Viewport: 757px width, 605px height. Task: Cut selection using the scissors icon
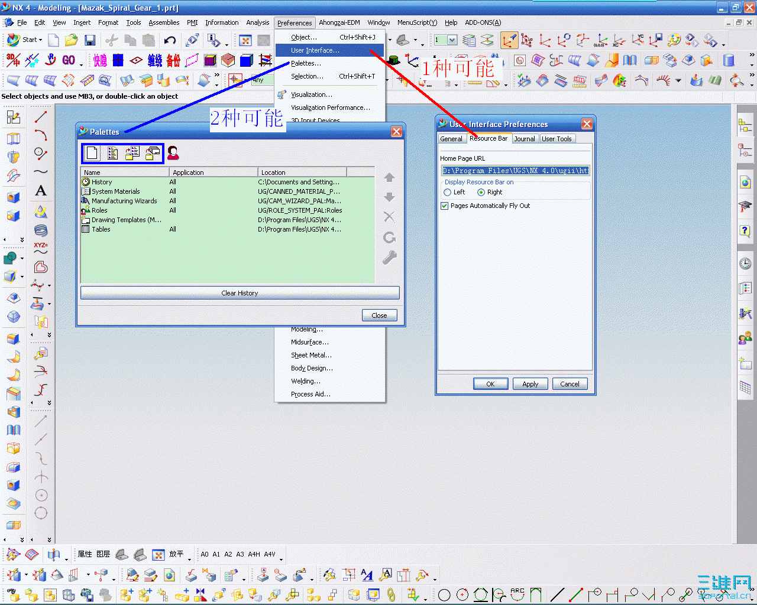[112, 40]
